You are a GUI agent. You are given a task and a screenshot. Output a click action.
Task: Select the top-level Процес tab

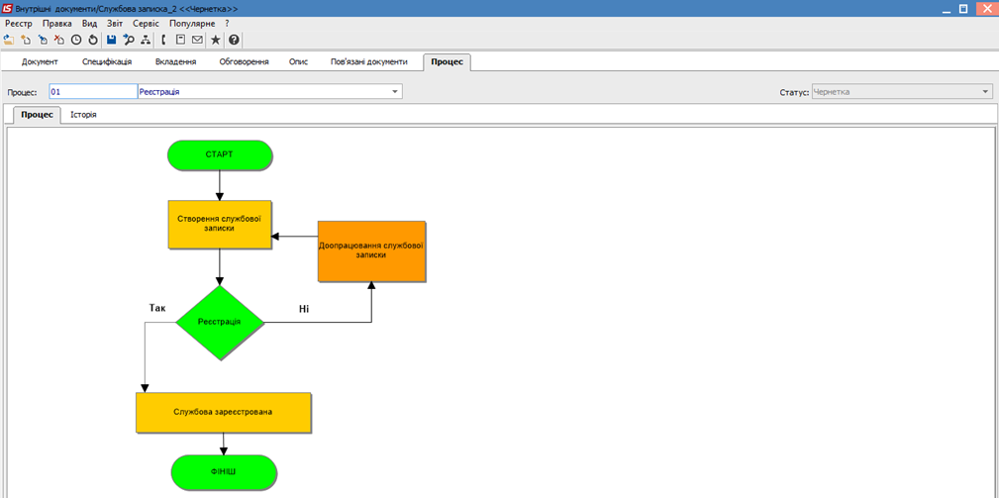click(448, 61)
